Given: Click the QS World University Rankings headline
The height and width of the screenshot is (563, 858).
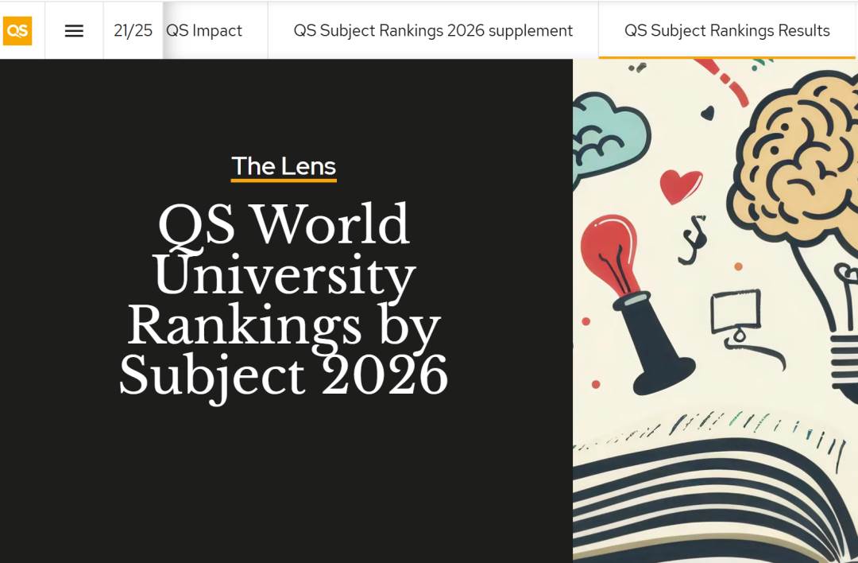Looking at the screenshot, I should tap(284, 300).
